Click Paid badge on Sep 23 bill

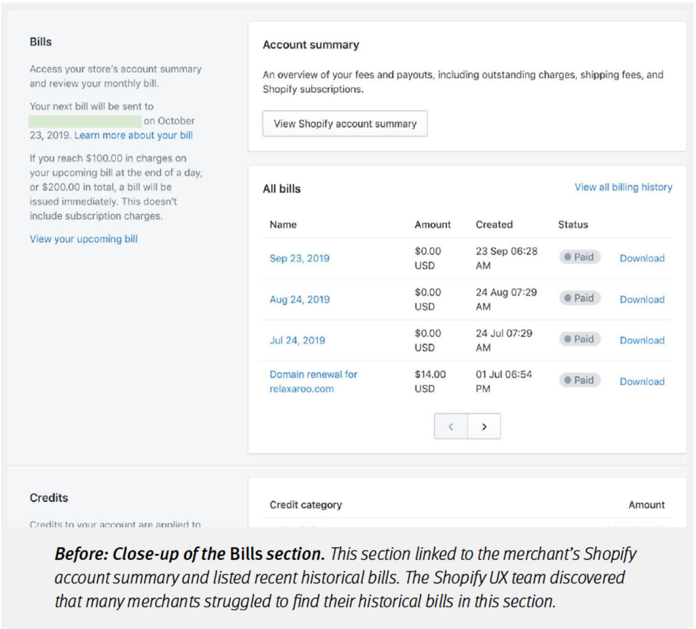click(579, 257)
